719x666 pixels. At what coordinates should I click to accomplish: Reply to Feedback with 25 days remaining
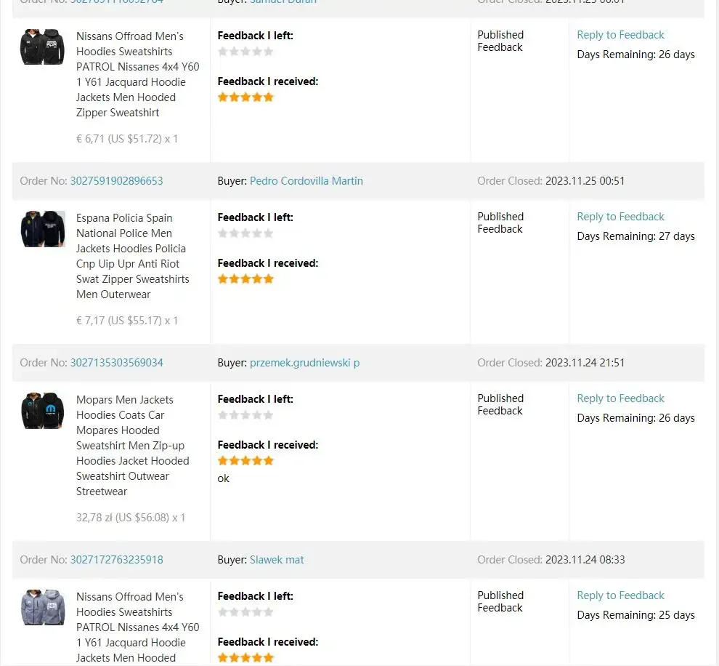[x=620, y=595]
